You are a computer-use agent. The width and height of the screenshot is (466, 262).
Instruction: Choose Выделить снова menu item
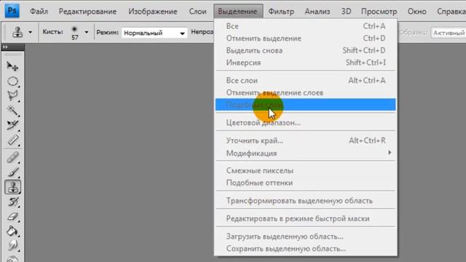[x=306, y=50]
